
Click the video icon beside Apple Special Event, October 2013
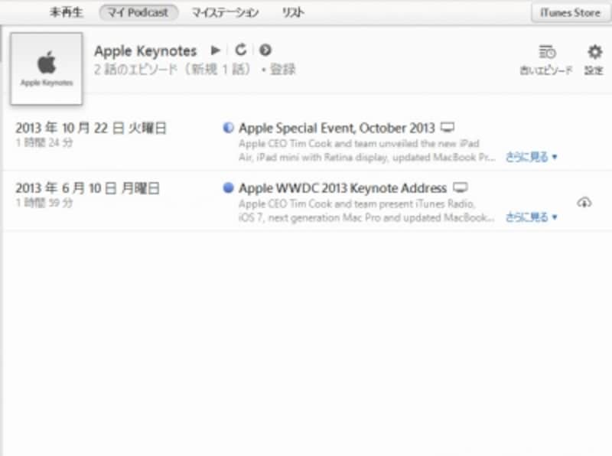point(448,127)
